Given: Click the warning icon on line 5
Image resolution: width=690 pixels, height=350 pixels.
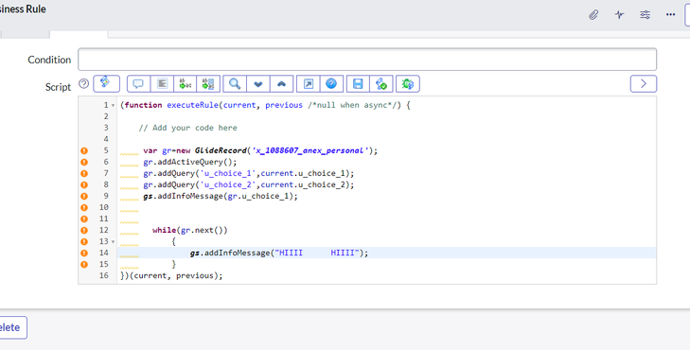Looking at the screenshot, I should tap(84, 150).
